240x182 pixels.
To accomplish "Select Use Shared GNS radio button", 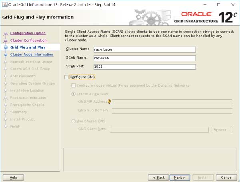I will (x=73, y=121).
